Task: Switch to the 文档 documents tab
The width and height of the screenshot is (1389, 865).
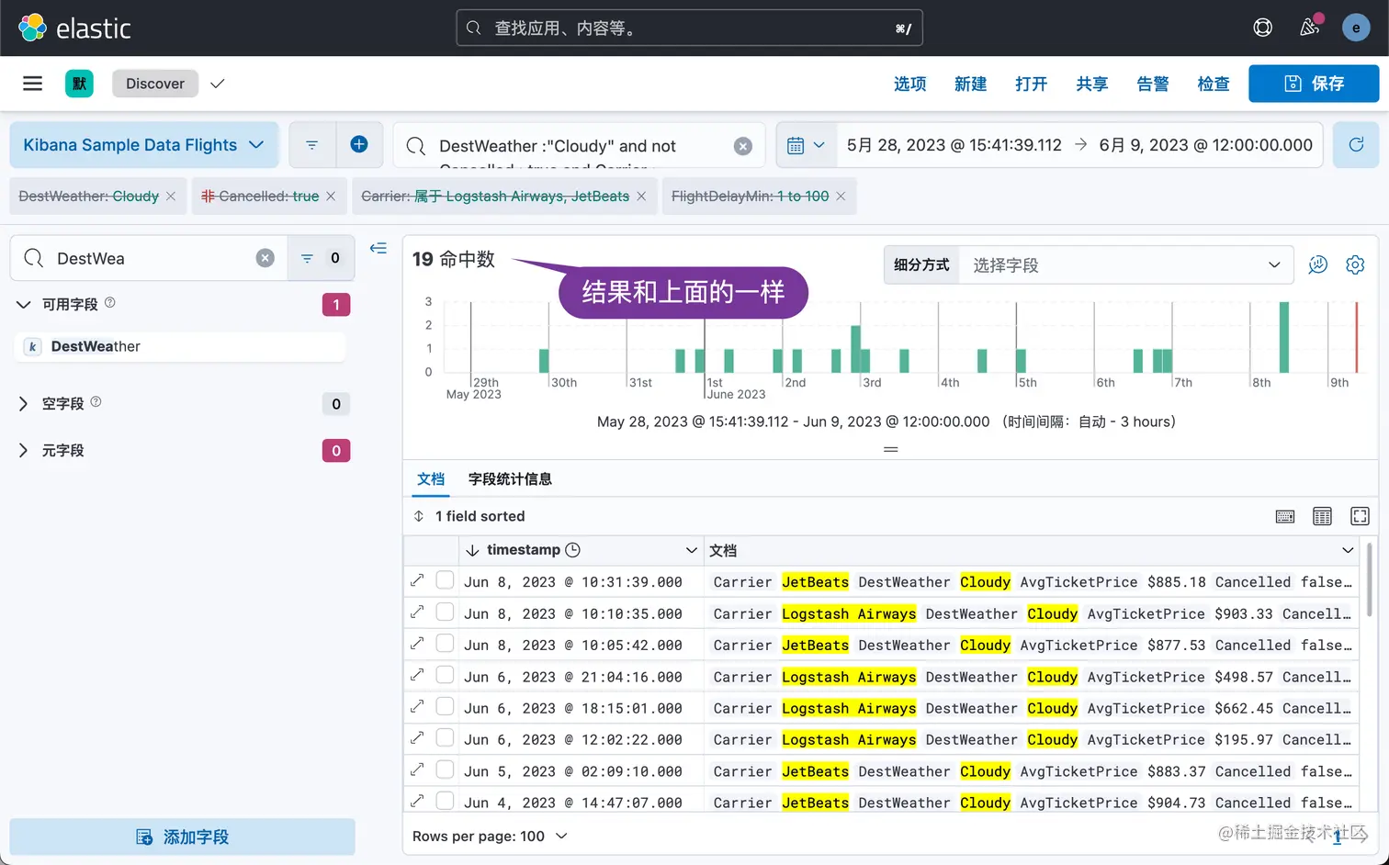Action: [431, 479]
